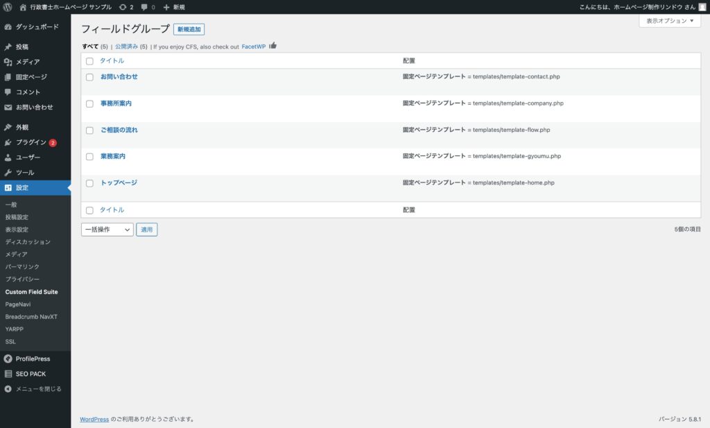The image size is (710, 428).
Task: Toggle the select-all checkbox in table header
Action: click(x=89, y=61)
